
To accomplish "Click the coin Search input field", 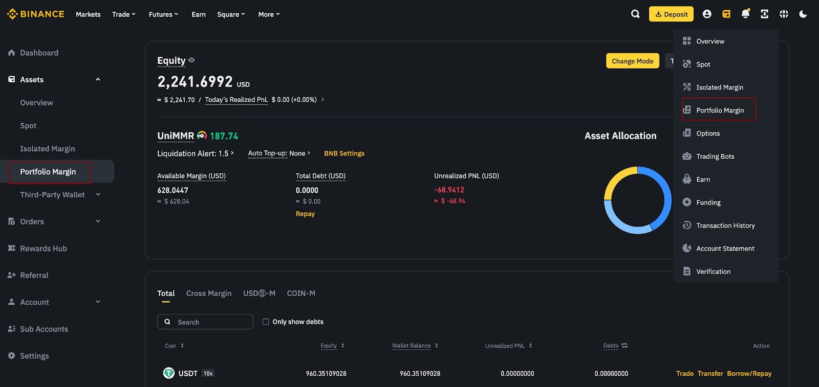I will 205,322.
